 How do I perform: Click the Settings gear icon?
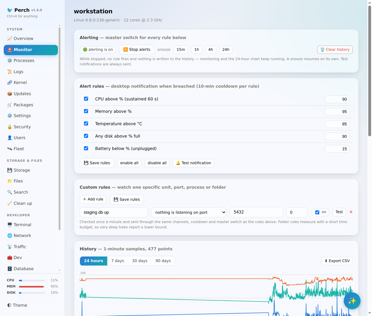click(x=10, y=116)
